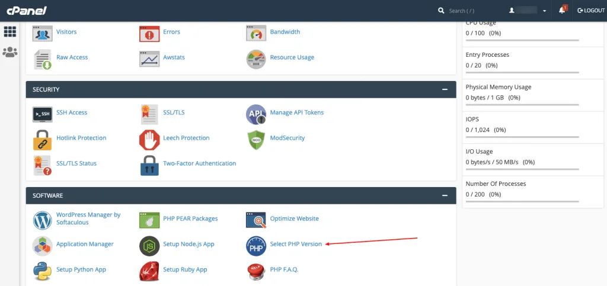Click the Awstats chart icon

tap(149, 59)
